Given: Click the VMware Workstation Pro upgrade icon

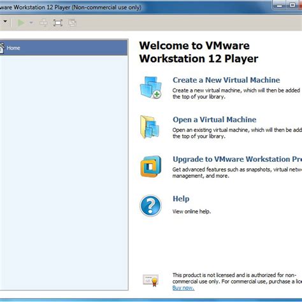Looking at the screenshot, I should click(151, 166).
